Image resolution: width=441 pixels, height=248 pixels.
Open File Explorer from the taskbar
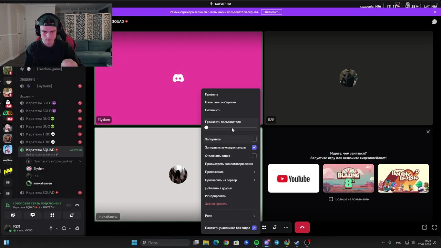tap(206, 242)
